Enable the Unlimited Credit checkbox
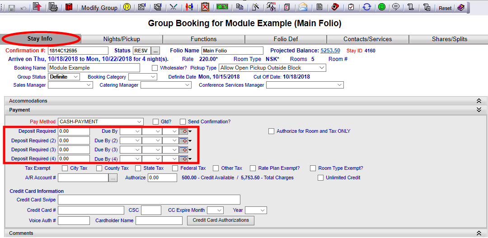The width and height of the screenshot is (488, 238). tap(320, 177)
